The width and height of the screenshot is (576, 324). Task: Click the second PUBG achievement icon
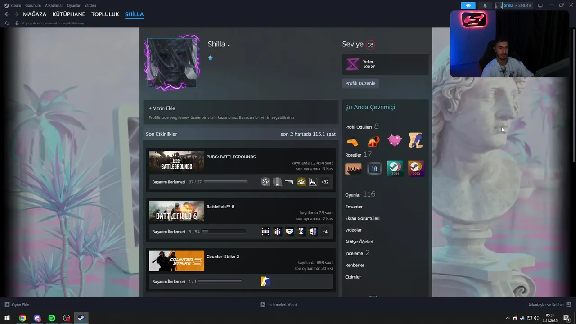click(x=278, y=182)
